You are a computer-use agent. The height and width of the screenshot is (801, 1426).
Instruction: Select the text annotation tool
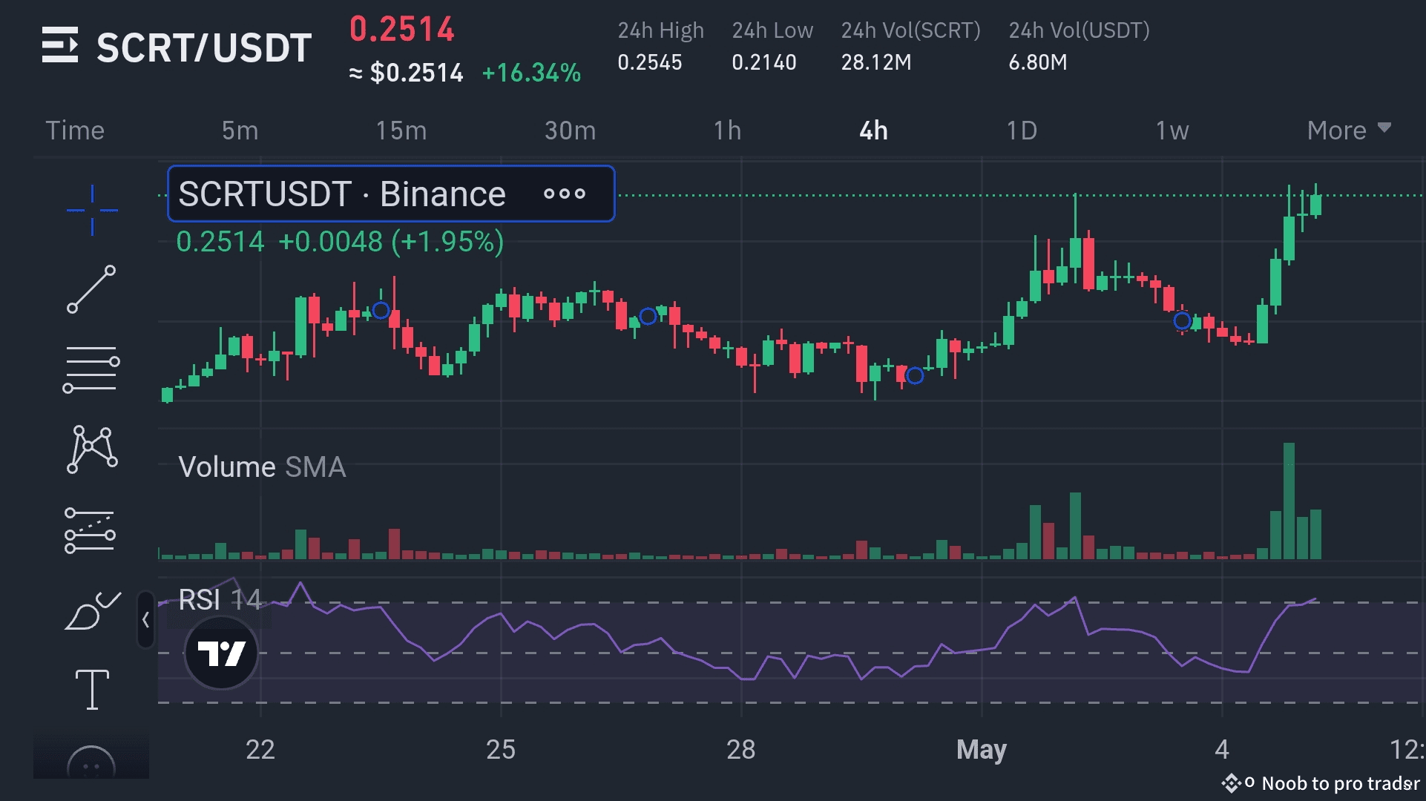point(92,689)
